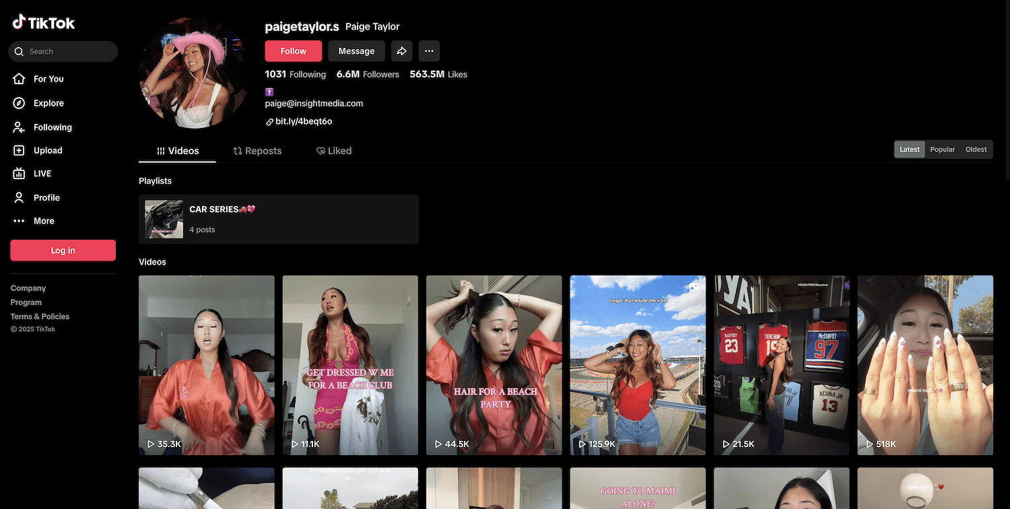
Task: Expand the Company footer section
Action: [x=28, y=288]
